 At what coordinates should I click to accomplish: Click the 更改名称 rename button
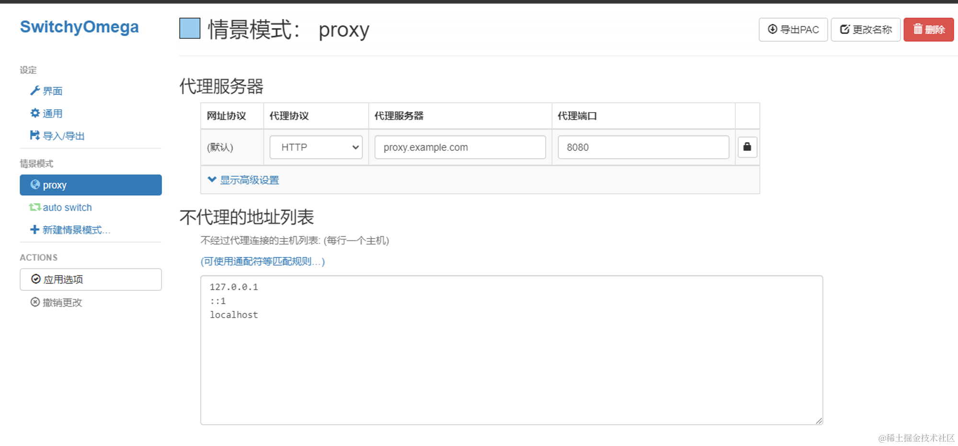(x=866, y=30)
